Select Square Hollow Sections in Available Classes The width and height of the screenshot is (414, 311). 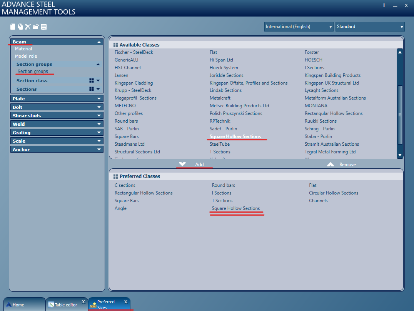(x=235, y=136)
